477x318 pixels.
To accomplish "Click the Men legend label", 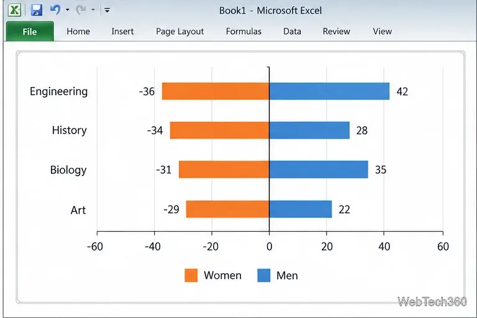I will pyautogui.click(x=287, y=275).
